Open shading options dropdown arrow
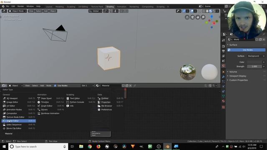This screenshot has height=150, width=267. 217,11
